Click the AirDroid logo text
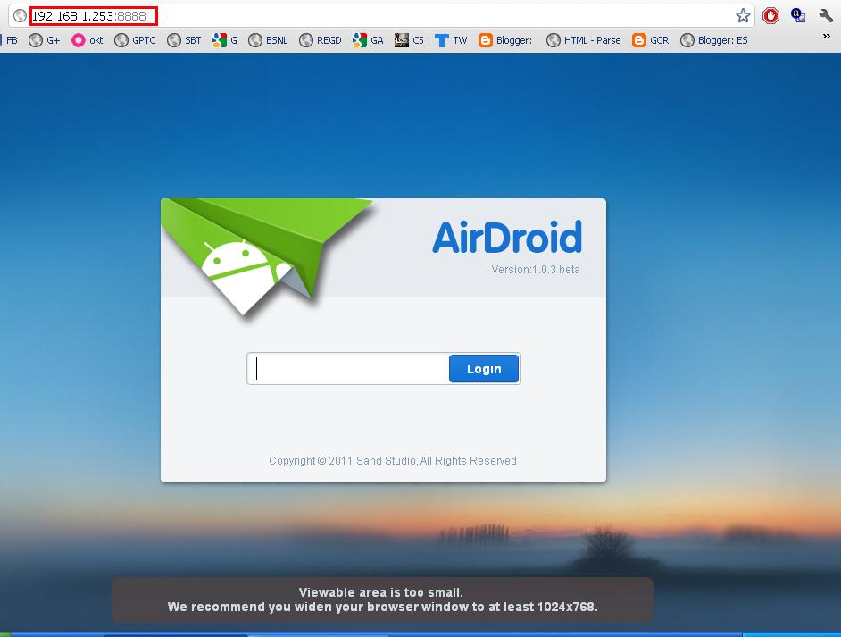 coord(507,237)
